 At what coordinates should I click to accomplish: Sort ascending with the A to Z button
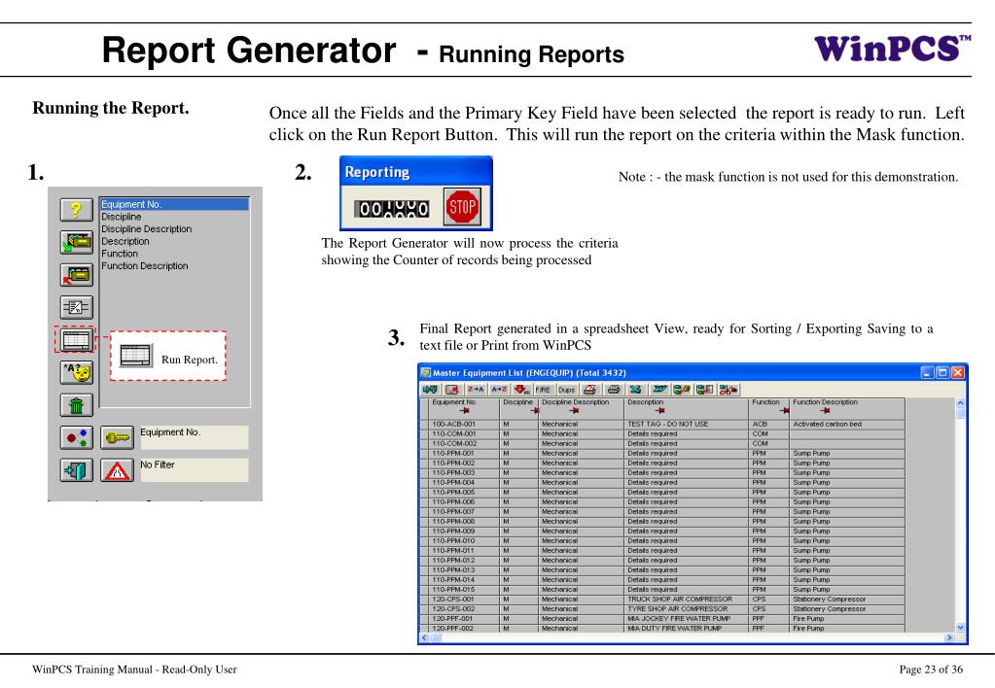click(499, 390)
